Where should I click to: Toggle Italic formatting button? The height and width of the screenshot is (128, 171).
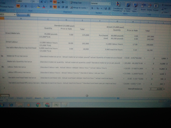coord(22,6)
